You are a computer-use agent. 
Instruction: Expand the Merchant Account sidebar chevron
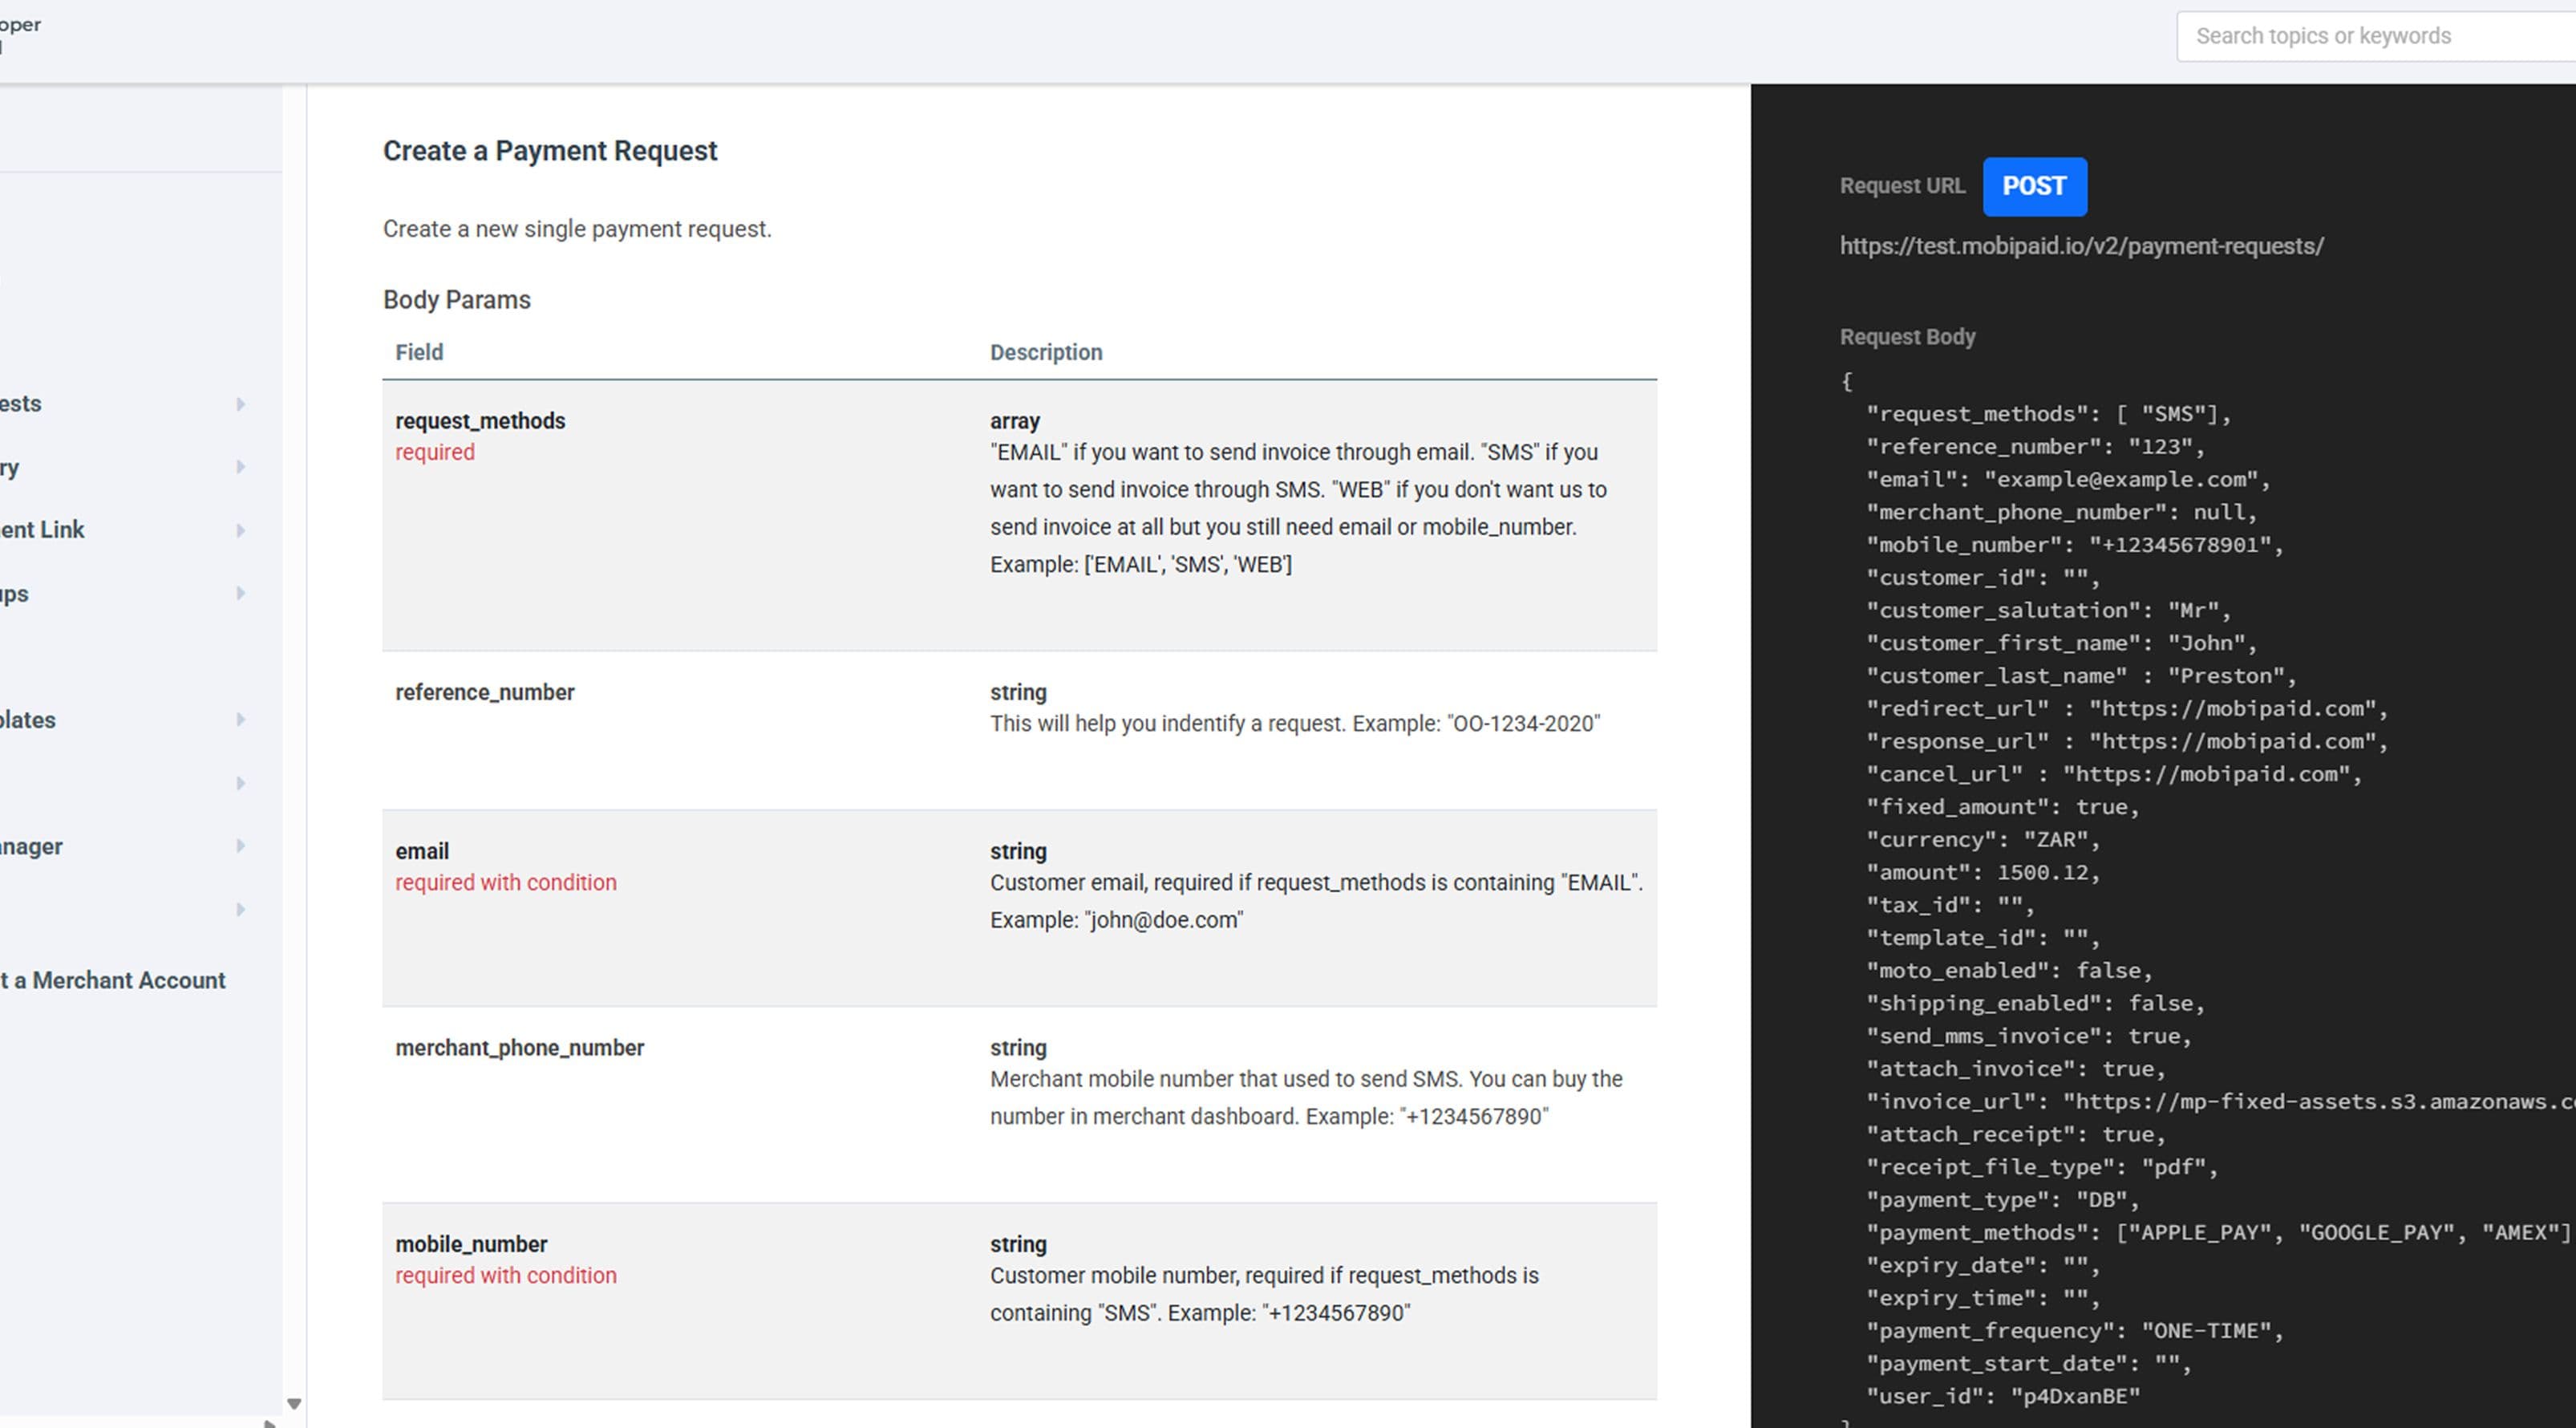240,909
